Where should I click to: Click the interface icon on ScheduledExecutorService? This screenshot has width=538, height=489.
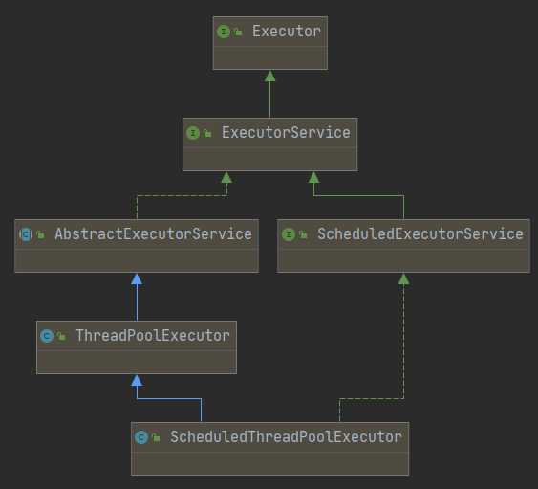click(x=289, y=234)
